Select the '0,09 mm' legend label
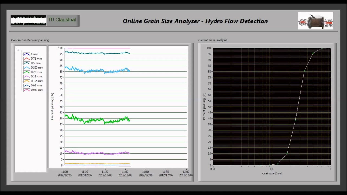The height and width of the screenshot is (195, 347). (x=36, y=86)
